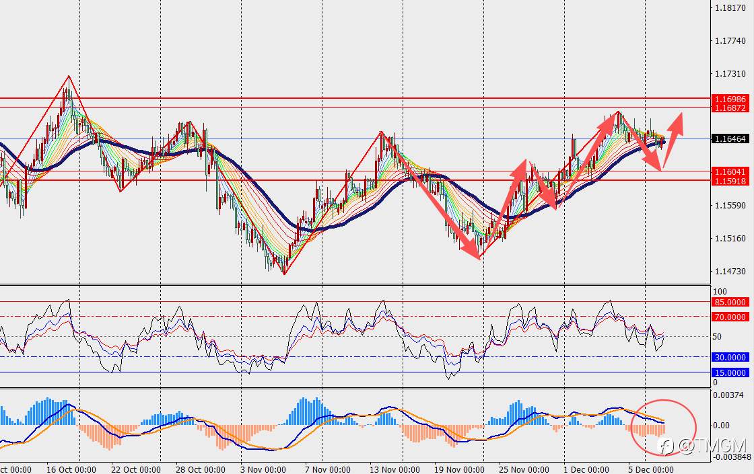Click the 1.16041 red support price tag

(730, 171)
